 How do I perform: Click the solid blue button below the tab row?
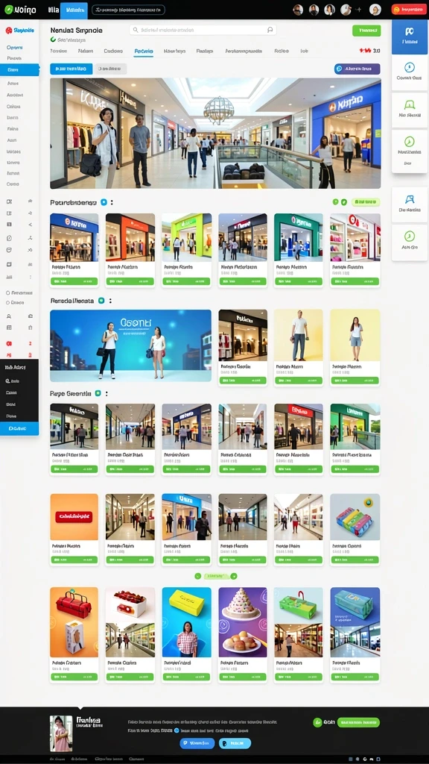pos(71,69)
